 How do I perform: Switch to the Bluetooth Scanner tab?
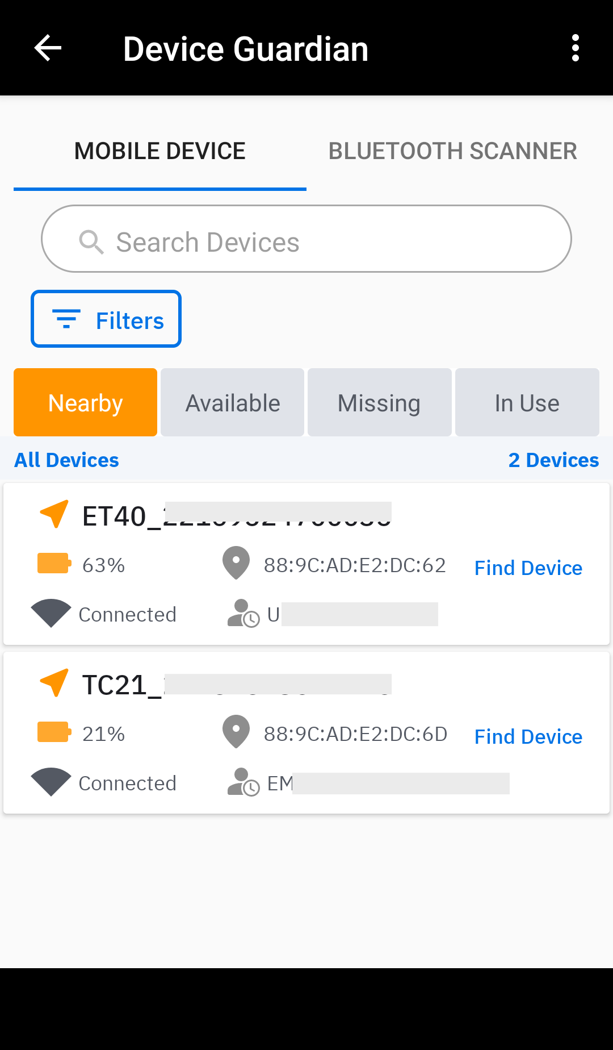[452, 151]
